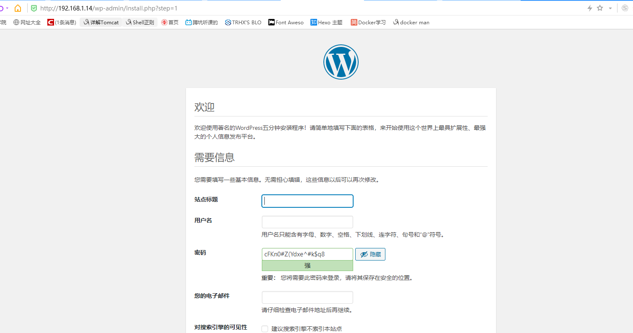The height and width of the screenshot is (333, 633).
Task: Click the 强 password strength indicator
Action: pyautogui.click(x=307, y=266)
